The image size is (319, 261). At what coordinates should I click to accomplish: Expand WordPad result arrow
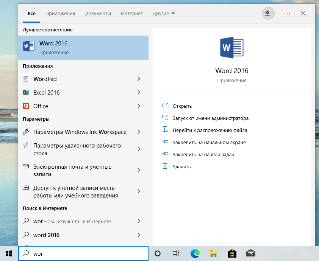[139, 79]
